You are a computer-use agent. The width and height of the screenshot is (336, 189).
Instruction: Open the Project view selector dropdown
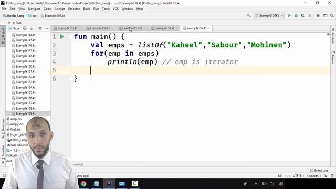click(14, 28)
